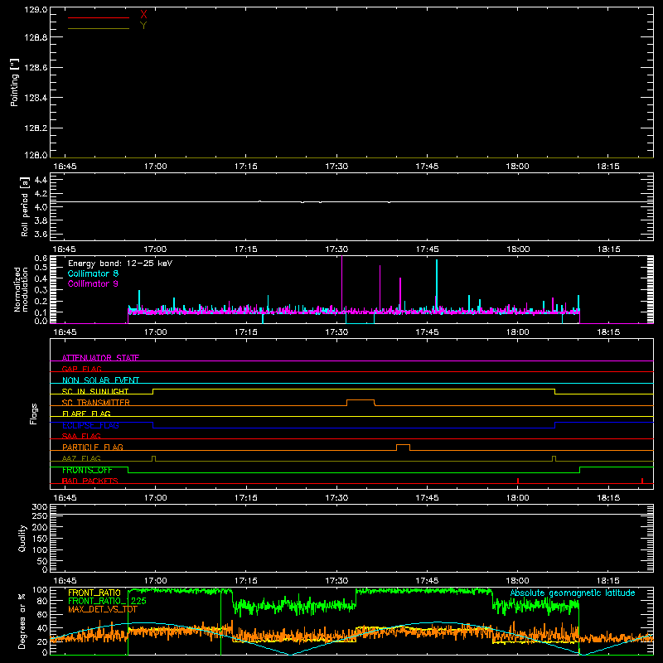Click the olive Y legend line
Image resolution: width=663 pixels, height=663 pixels.
tap(99, 28)
